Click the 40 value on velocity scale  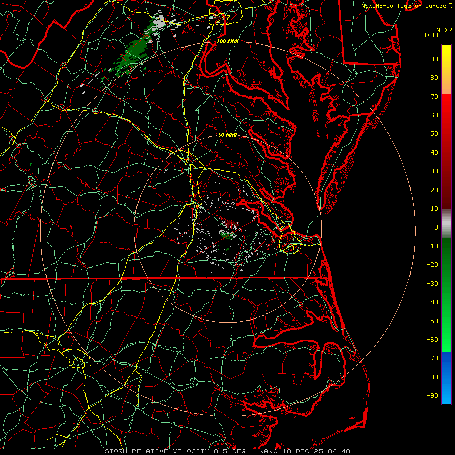click(x=434, y=152)
